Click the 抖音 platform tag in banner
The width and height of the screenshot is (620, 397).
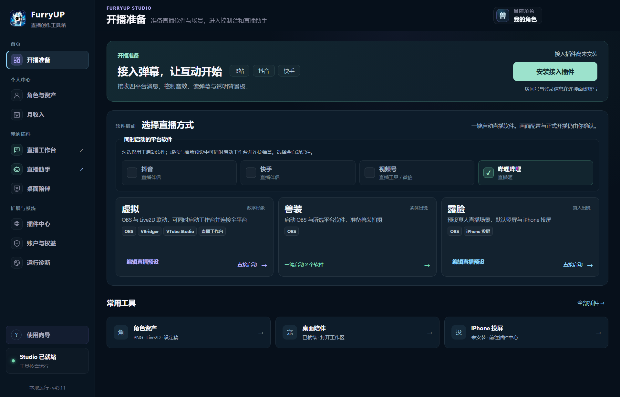[263, 71]
